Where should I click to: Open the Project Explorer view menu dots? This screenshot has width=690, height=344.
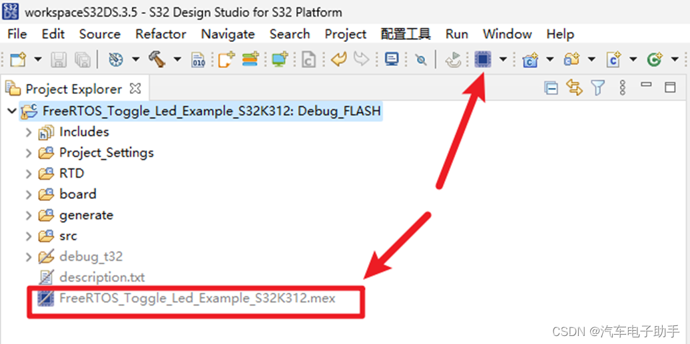click(622, 88)
